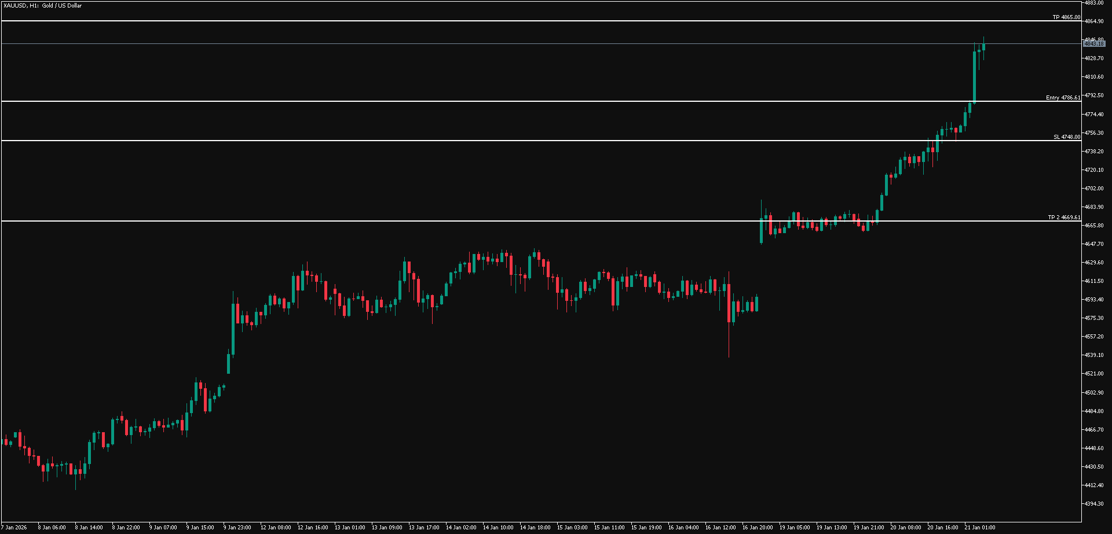1112x534 pixels.
Task: Click the 4610.50 price axis label
Action: click(x=1094, y=281)
